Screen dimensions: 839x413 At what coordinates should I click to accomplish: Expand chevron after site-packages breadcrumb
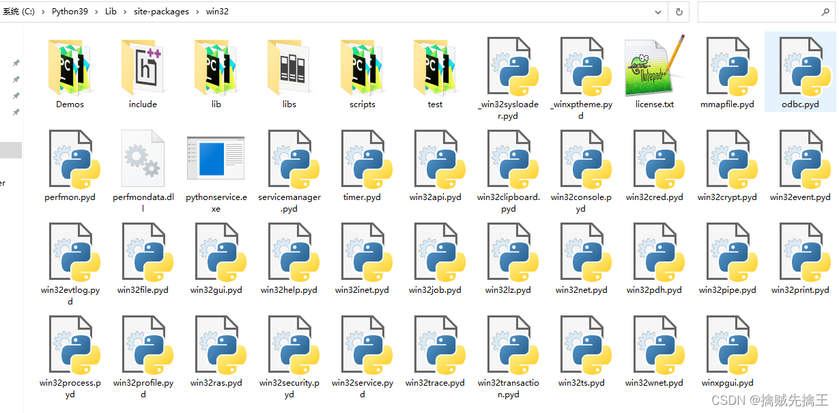[197, 12]
